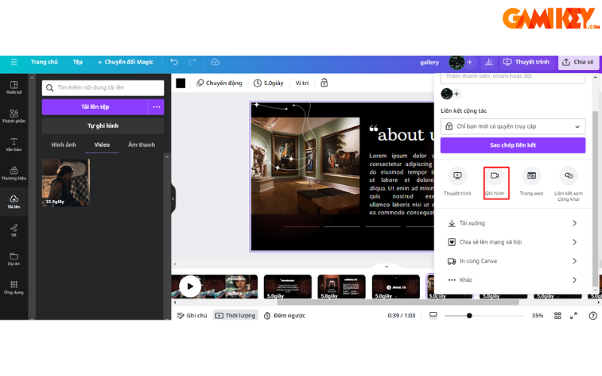Toggle Ghi chú notes panel
Viewport: 602px width, 376px height.
pyautogui.click(x=192, y=315)
